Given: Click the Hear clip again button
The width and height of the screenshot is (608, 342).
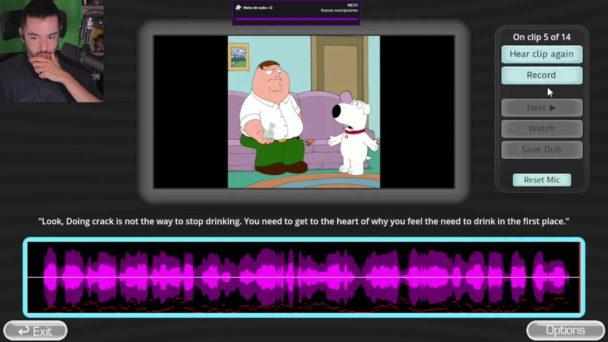Looking at the screenshot, I should tap(541, 54).
